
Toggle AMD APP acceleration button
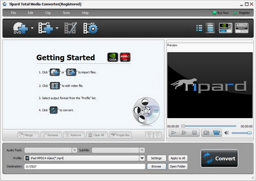pos(241,28)
